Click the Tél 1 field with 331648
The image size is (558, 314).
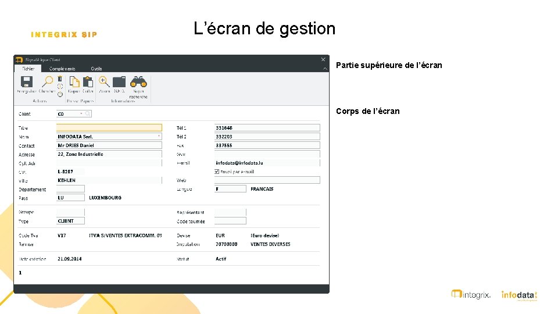click(x=267, y=128)
